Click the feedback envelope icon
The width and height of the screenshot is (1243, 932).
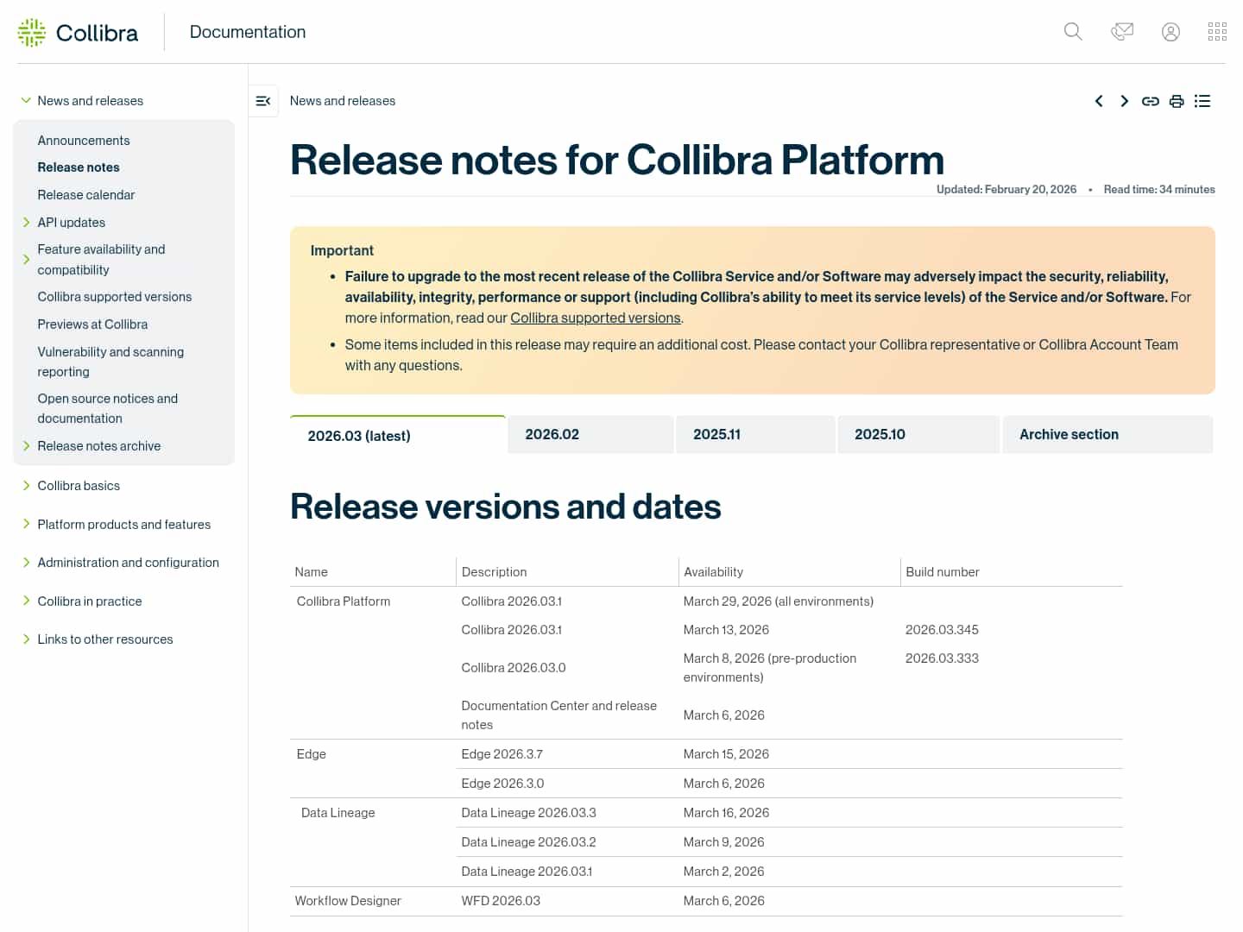pos(1122,32)
